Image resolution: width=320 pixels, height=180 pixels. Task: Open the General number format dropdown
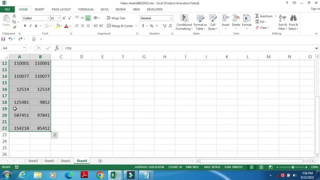tap(171, 18)
